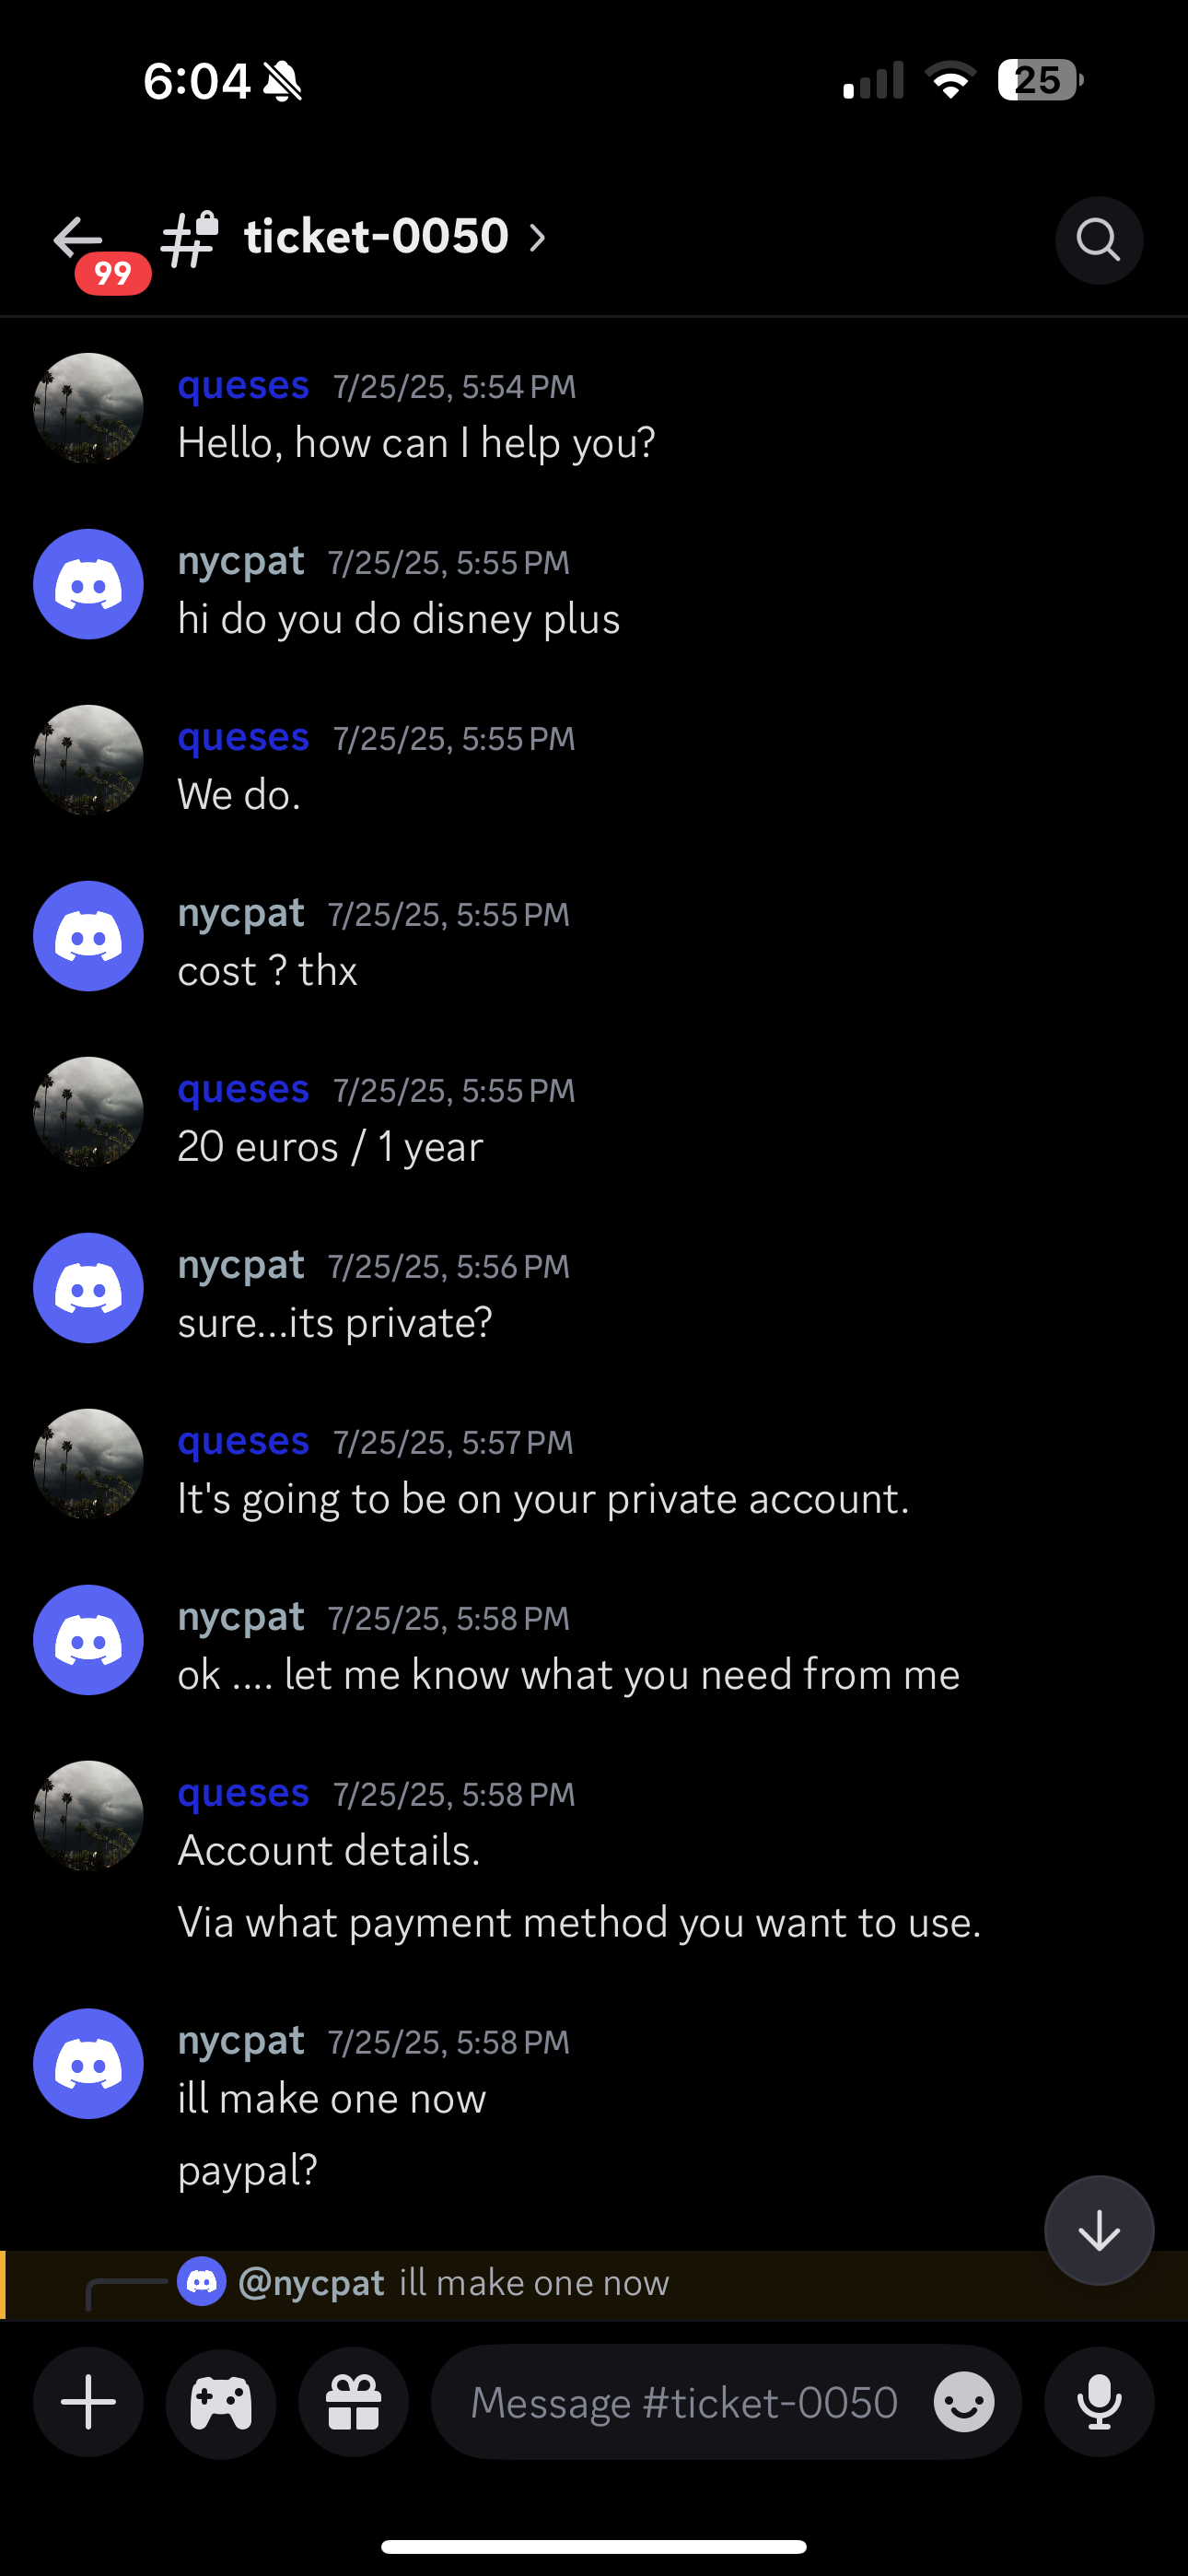Jump to latest messages with down arrow
Screen dimensions: 1188x2576
1099,2230
